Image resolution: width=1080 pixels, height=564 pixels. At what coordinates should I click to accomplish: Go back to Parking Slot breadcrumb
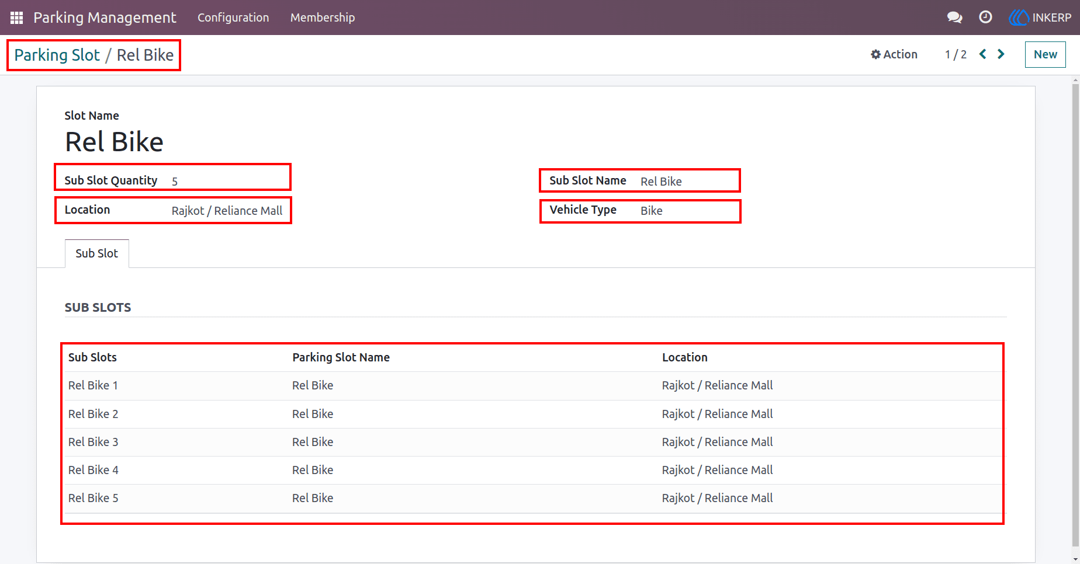[x=57, y=55]
